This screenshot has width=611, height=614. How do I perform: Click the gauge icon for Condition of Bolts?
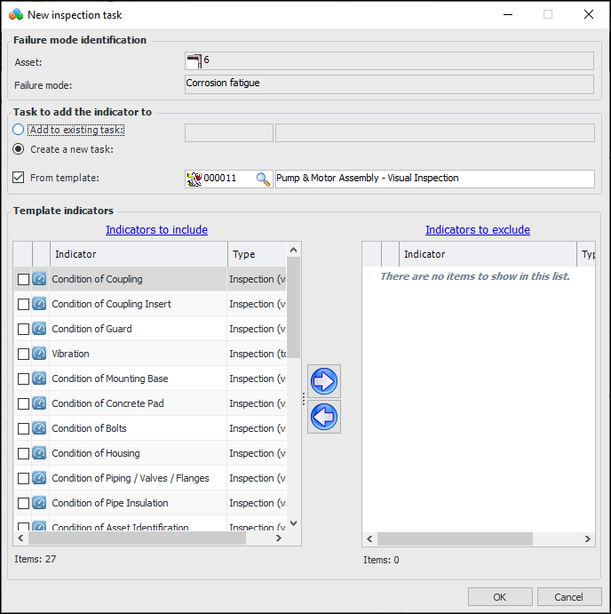click(x=39, y=428)
